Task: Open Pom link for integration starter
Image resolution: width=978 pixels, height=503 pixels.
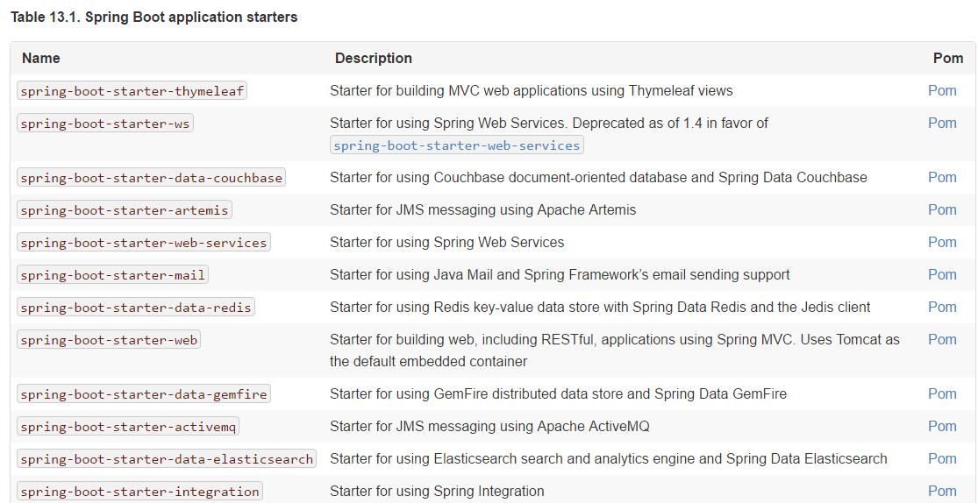Action: 942,491
